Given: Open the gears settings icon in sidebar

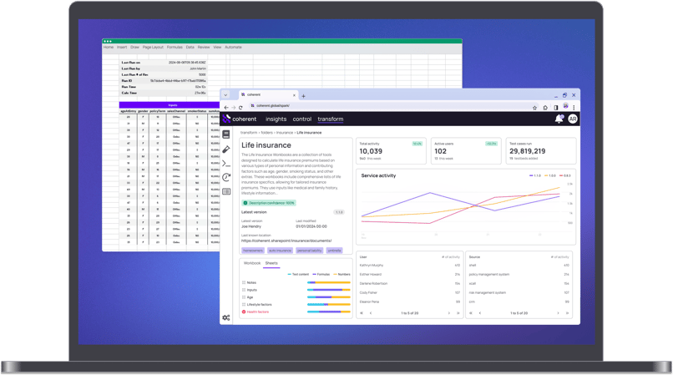Looking at the screenshot, I should pos(226,318).
